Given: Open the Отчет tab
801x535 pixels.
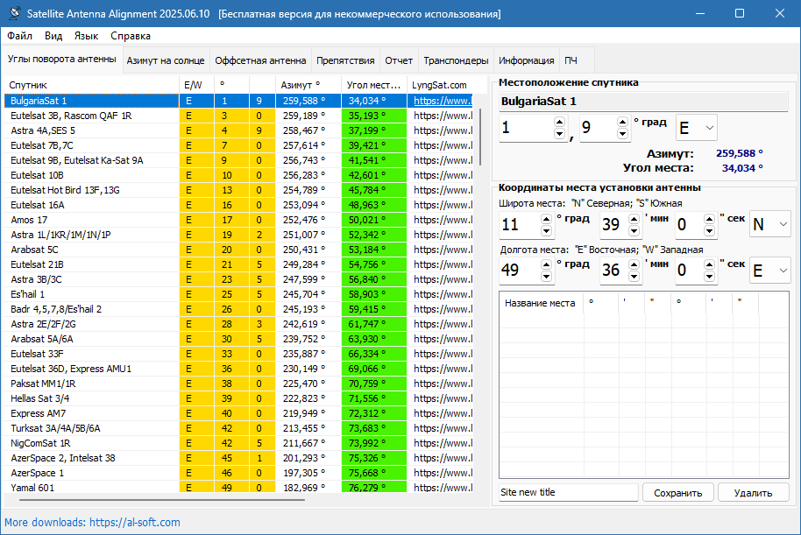Looking at the screenshot, I should click(399, 60).
